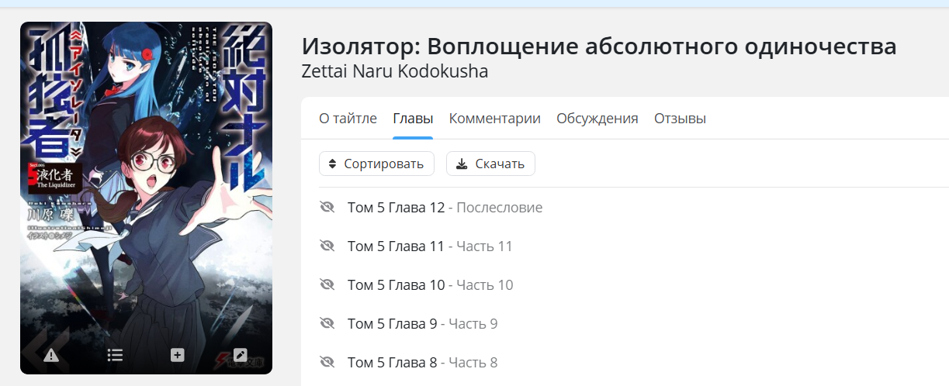
Task: Open the Комментарии tab
Action: coord(494,119)
